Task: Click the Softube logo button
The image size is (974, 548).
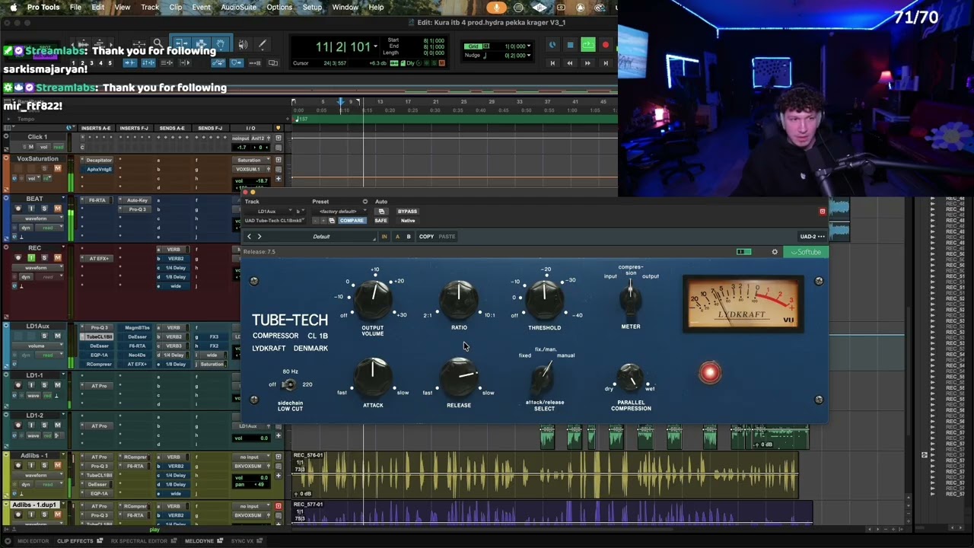Action: click(807, 252)
